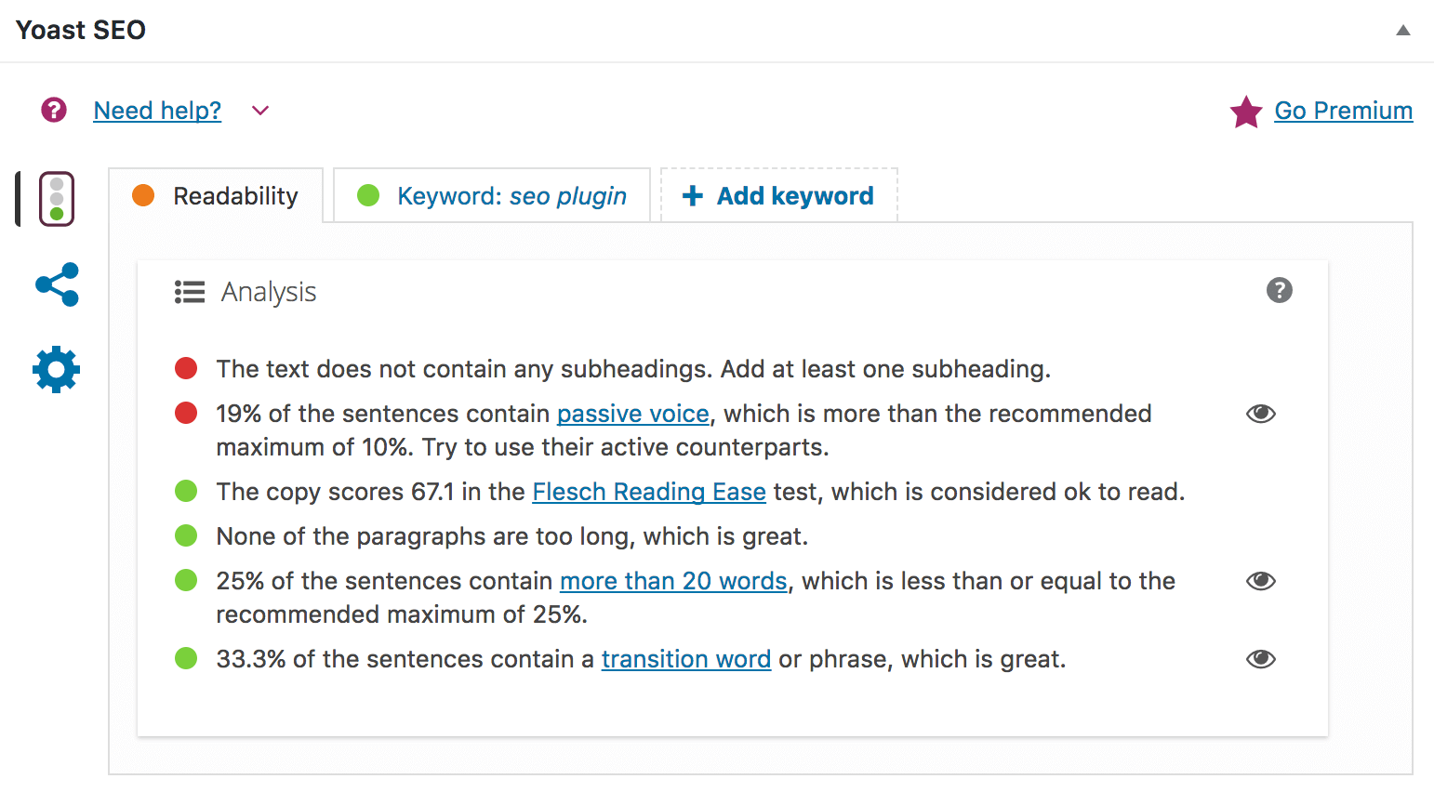Screen dimensions: 1434x792
Task: Click the red bullet for subheadings warning
Action: pos(186,368)
